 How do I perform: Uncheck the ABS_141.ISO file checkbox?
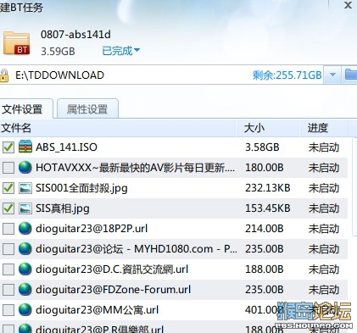pos(8,147)
